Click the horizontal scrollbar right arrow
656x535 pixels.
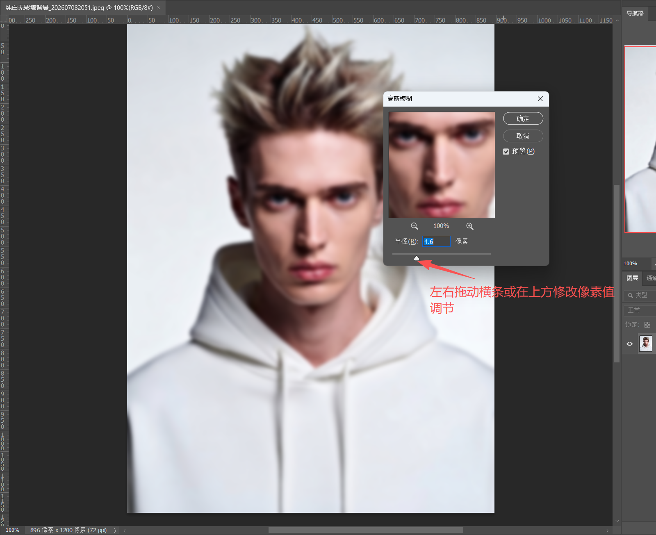608,530
